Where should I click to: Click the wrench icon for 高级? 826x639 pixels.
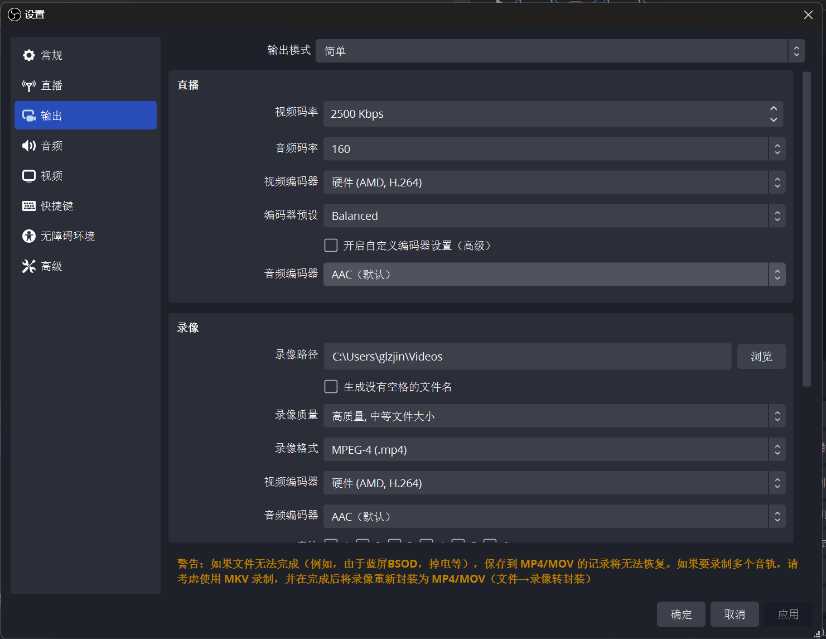[x=28, y=266]
